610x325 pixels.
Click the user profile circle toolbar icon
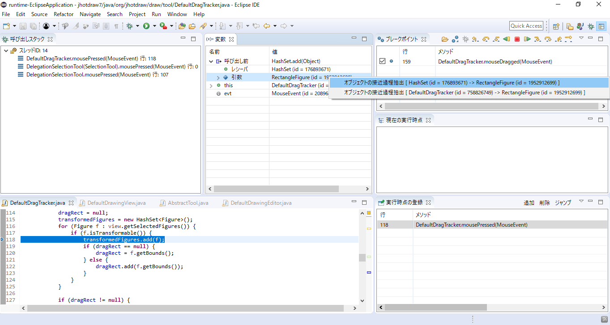pos(46,26)
